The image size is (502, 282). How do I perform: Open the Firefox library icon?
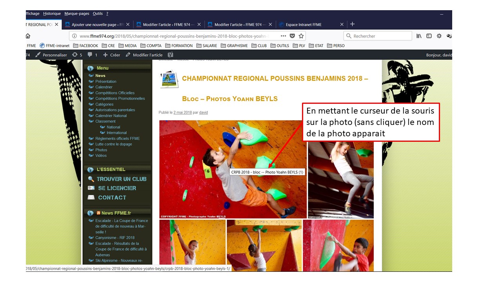(x=419, y=36)
